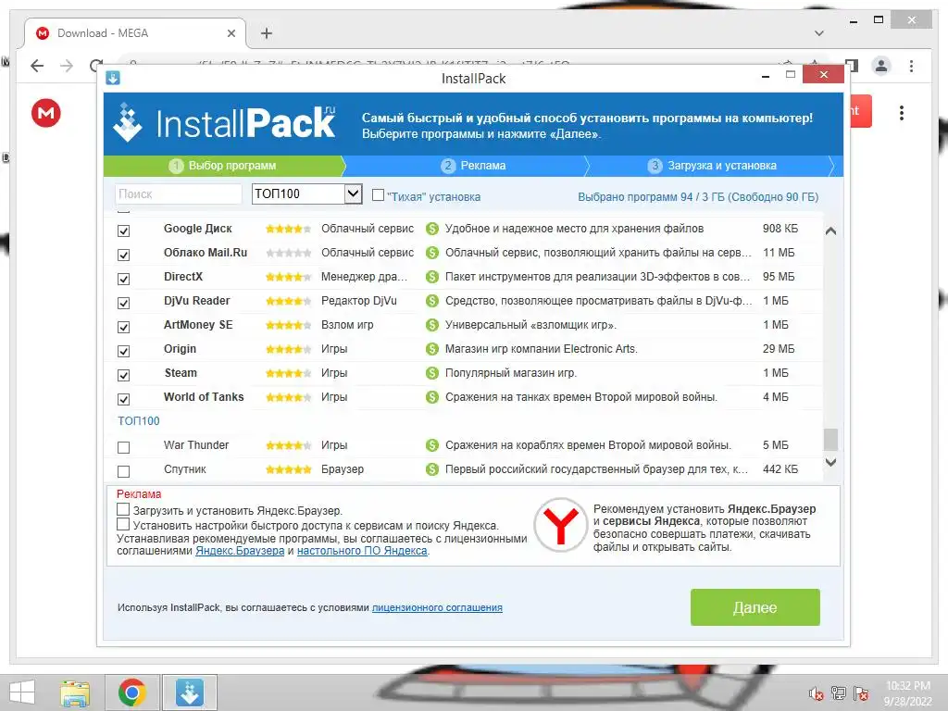This screenshot has height=711, width=948.
Task: Open the настольного ПО Яндекса link
Action: coord(362,551)
